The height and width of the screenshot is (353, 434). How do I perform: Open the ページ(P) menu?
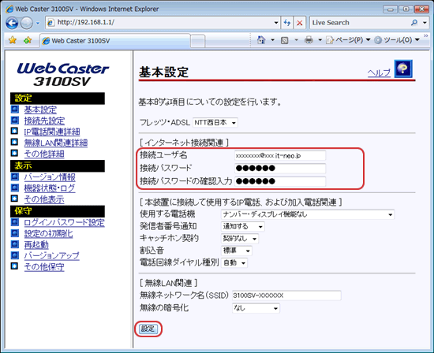348,40
